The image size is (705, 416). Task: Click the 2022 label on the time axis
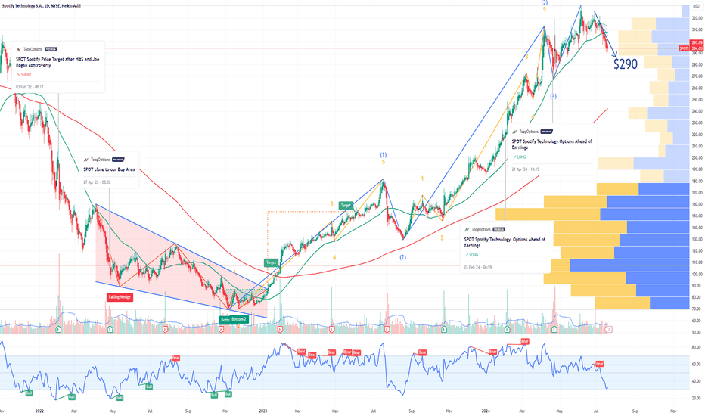point(39,411)
